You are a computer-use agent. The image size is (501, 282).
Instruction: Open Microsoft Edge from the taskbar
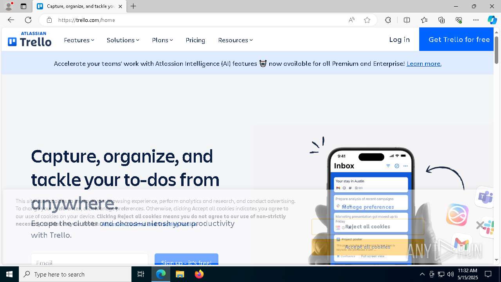[x=161, y=274]
